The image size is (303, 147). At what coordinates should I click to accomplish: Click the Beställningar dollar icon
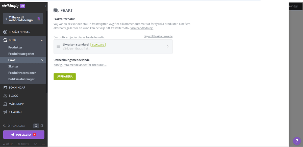5,32
